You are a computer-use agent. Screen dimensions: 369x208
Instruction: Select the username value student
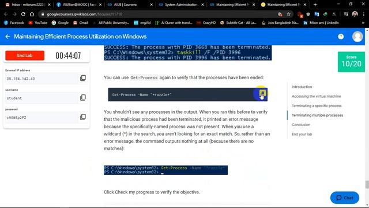pos(14,98)
